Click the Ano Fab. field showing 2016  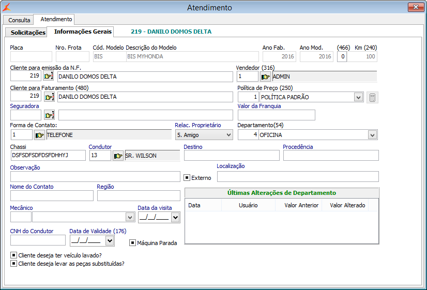coord(279,57)
